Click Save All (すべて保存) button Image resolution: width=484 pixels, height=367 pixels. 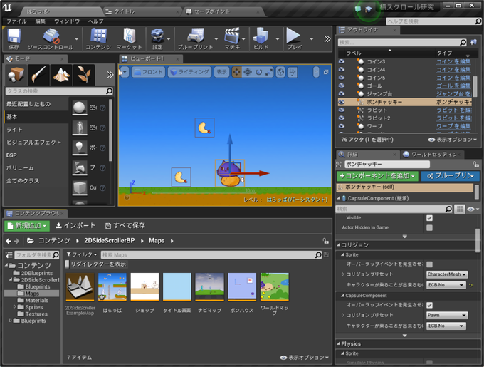(125, 226)
